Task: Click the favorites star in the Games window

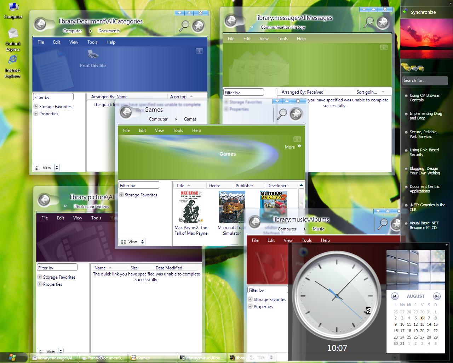Action: (296, 114)
